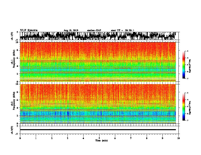This screenshot has height=155, width=201.
Task: Click the time axis tick label "3"
Action: pos(68,138)
